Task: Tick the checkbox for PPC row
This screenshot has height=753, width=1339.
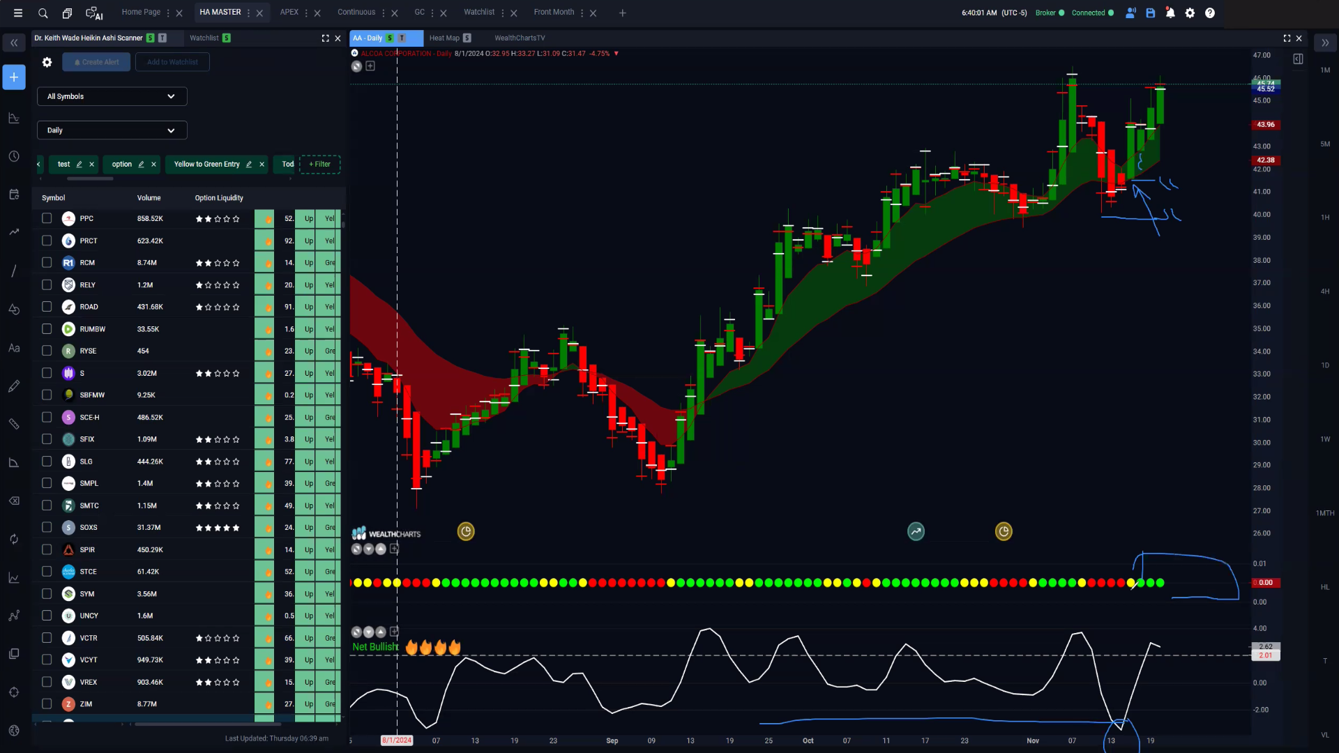Action: pyautogui.click(x=47, y=218)
